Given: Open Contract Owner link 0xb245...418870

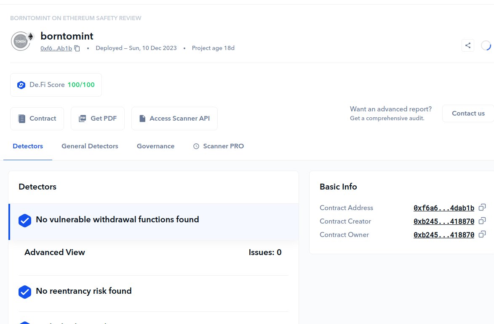Looking at the screenshot, I should pyautogui.click(x=444, y=235).
